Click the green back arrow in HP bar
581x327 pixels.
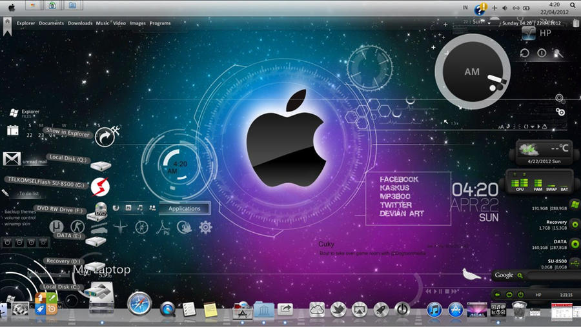click(x=497, y=295)
